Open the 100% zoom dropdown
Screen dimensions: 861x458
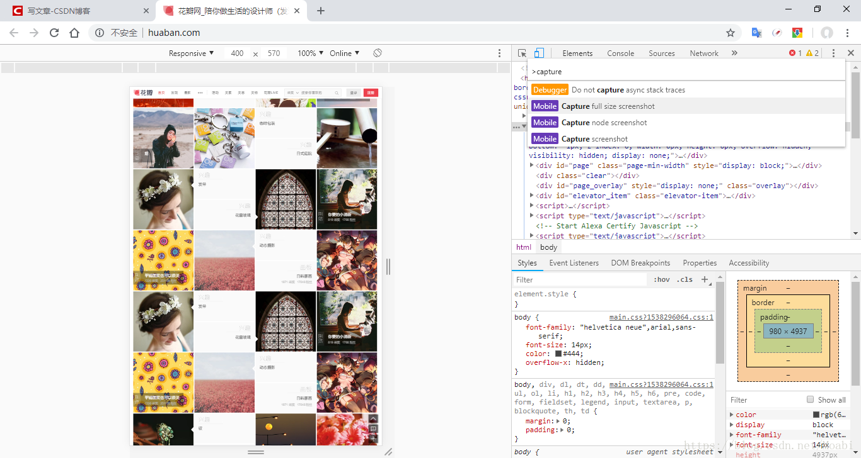tap(311, 53)
